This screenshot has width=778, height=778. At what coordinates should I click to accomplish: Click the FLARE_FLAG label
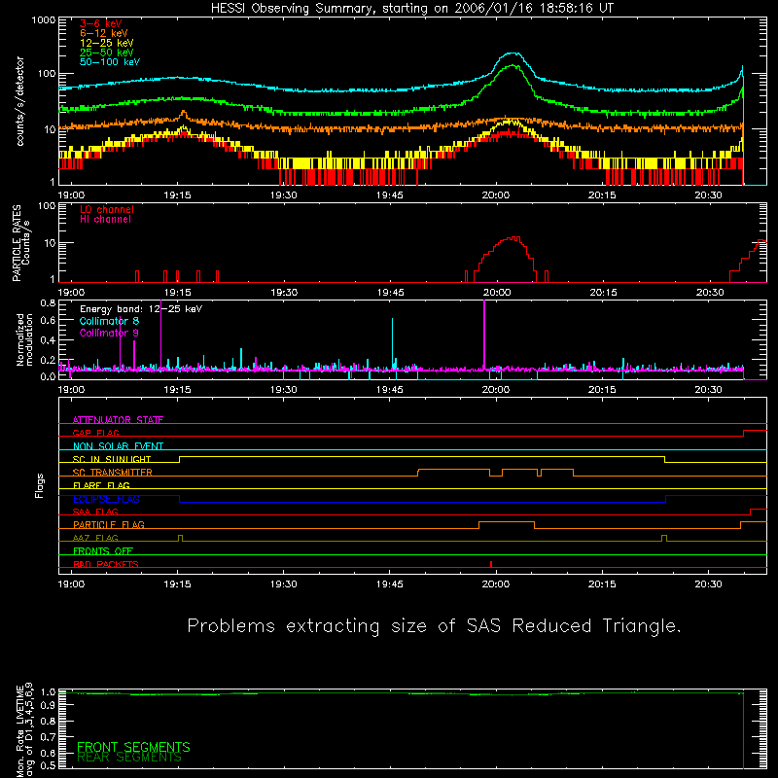tap(101, 485)
